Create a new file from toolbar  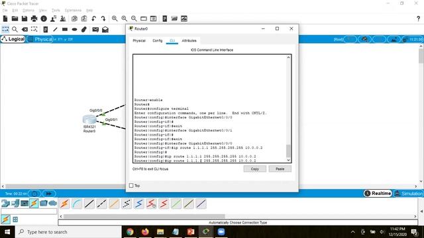[5, 19]
